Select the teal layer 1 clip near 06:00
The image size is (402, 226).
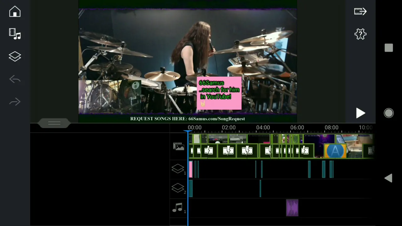[x=309, y=169]
